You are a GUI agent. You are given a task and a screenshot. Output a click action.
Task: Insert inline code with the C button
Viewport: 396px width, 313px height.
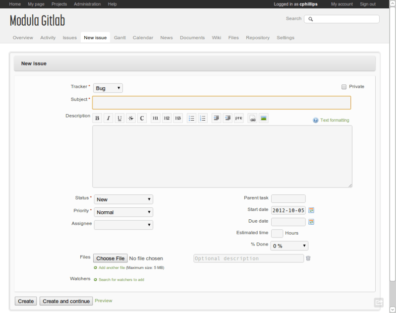142,118
